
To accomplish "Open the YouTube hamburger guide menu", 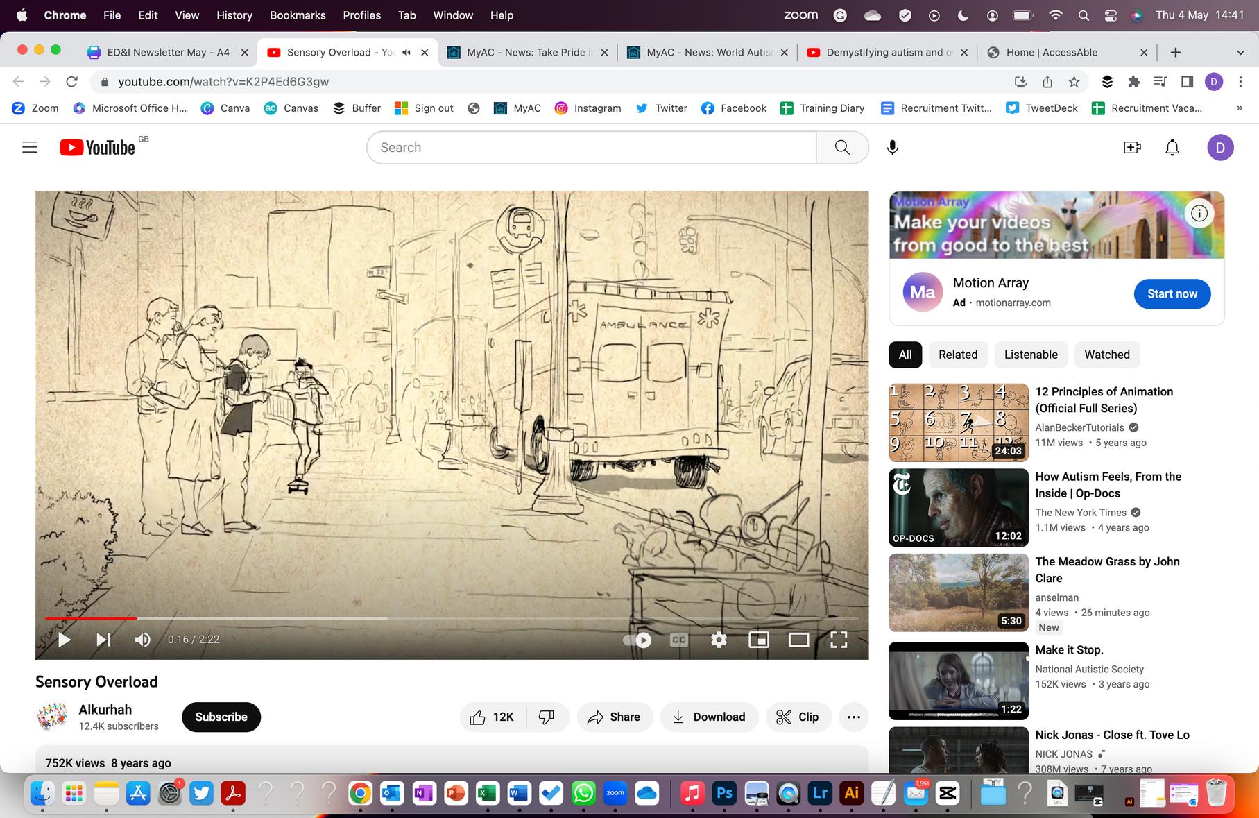I will point(30,147).
